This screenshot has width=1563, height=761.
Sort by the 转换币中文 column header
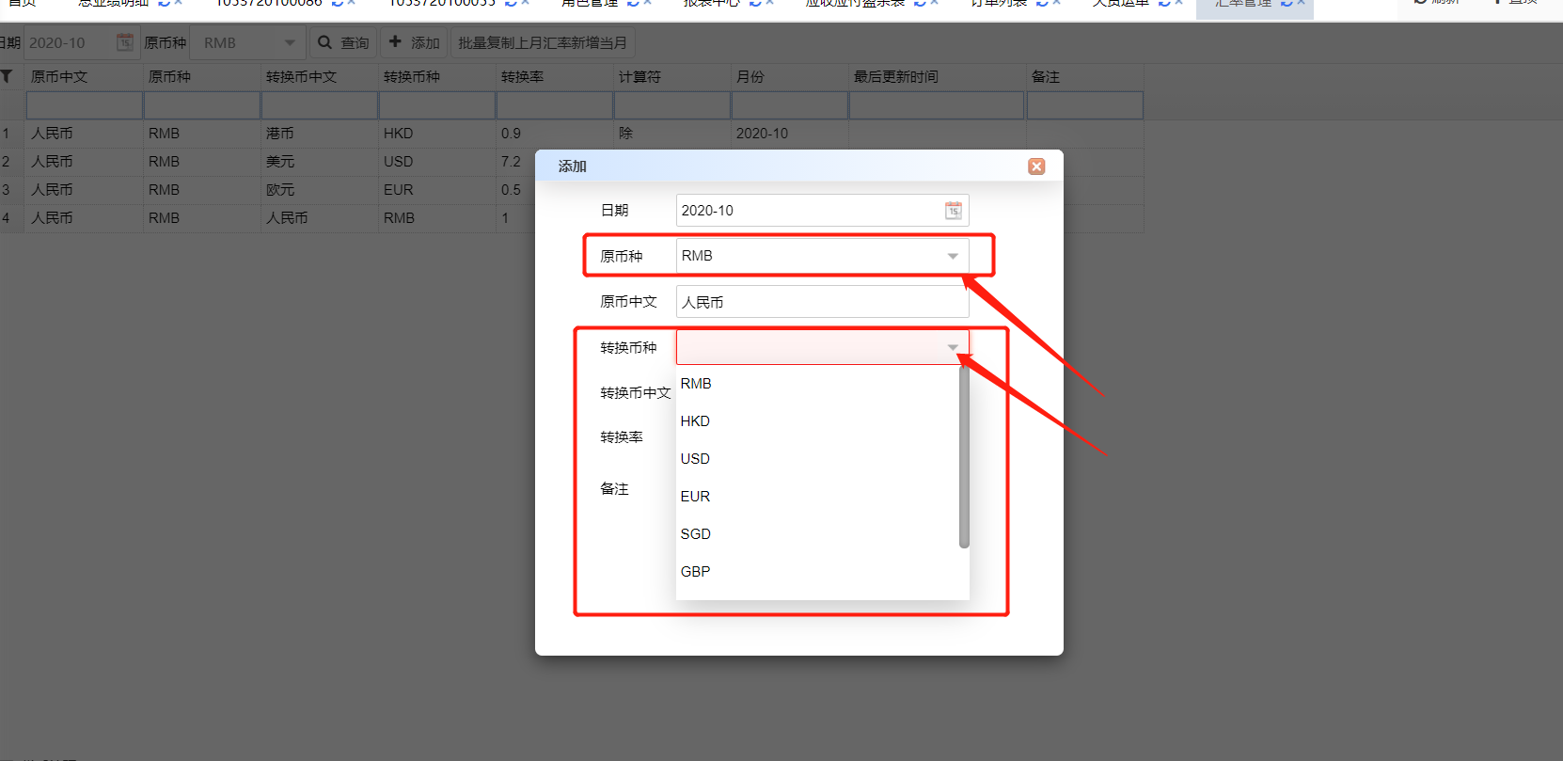pos(320,77)
